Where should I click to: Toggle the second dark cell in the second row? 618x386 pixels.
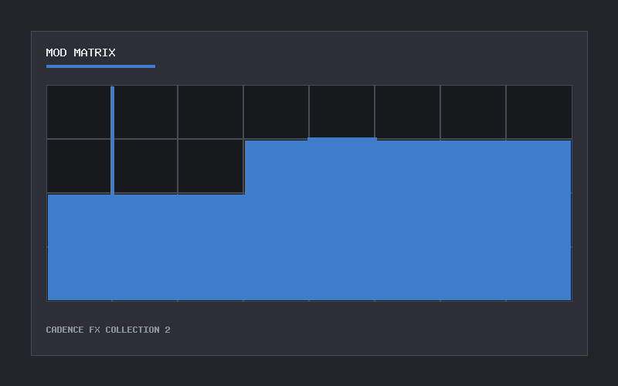click(145, 166)
